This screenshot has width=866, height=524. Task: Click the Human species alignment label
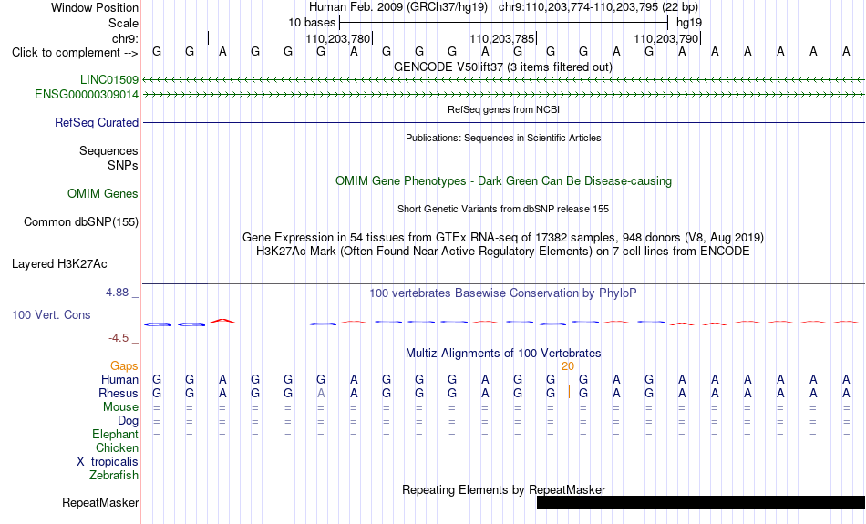119,379
